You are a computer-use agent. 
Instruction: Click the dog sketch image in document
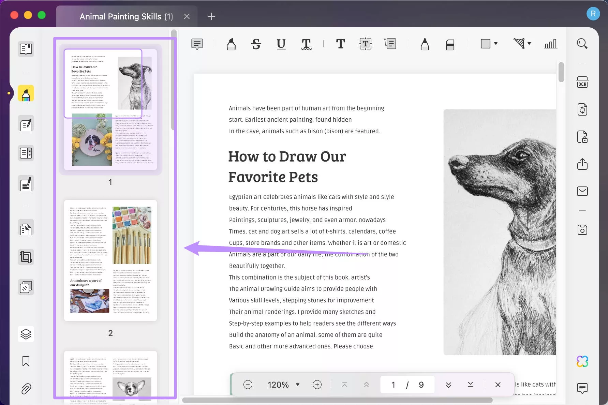click(500, 232)
